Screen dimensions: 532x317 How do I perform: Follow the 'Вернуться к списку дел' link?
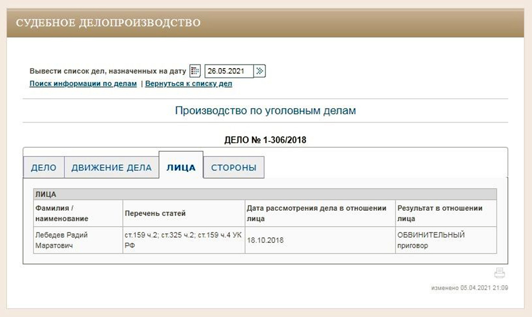tap(188, 84)
